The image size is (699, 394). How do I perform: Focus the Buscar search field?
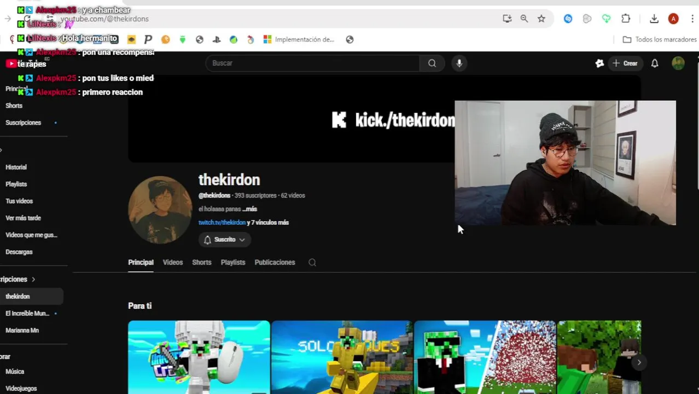pos(312,63)
